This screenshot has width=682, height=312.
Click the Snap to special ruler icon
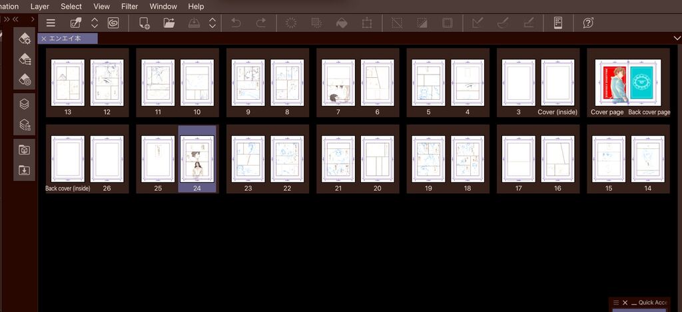pyautogui.click(x=504, y=23)
